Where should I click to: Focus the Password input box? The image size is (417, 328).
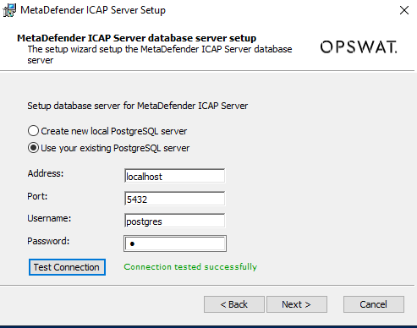click(175, 243)
